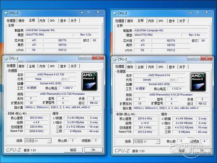This screenshot has width=217, height=163.
Task: Click core speed value '2819.4 MHz'
Action: [145, 119]
